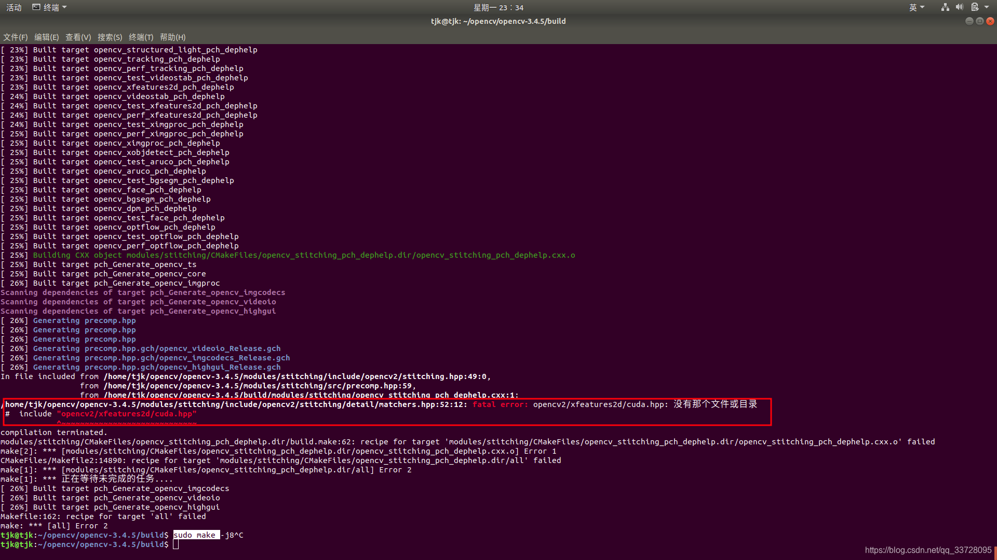
Task: Click 'Built target opencv_xfeatures2d_pch_dephelp' line
Action: (117, 87)
